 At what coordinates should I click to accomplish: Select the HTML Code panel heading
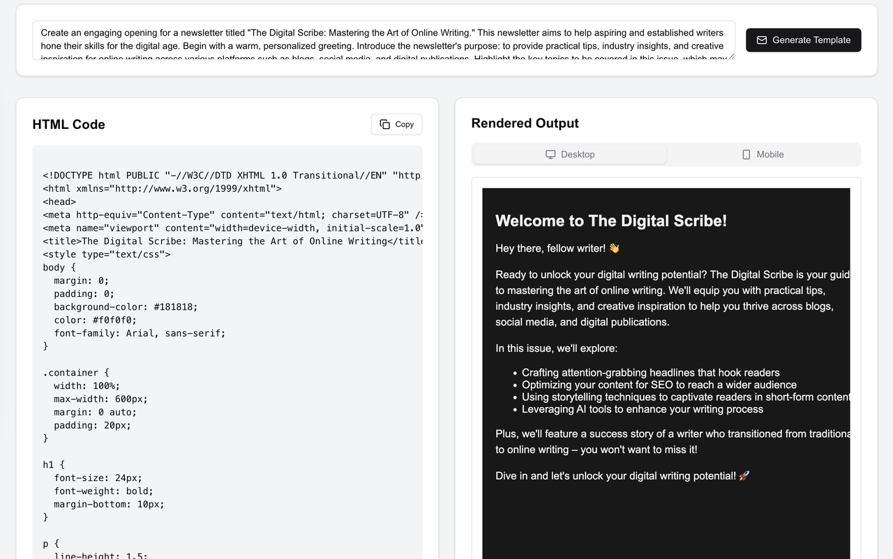[x=68, y=124]
